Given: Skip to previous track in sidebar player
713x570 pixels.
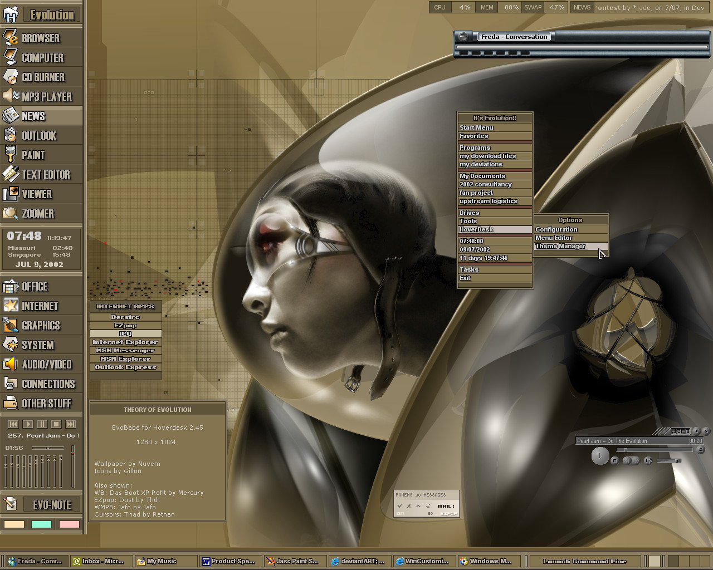Looking at the screenshot, I should tap(13, 424).
